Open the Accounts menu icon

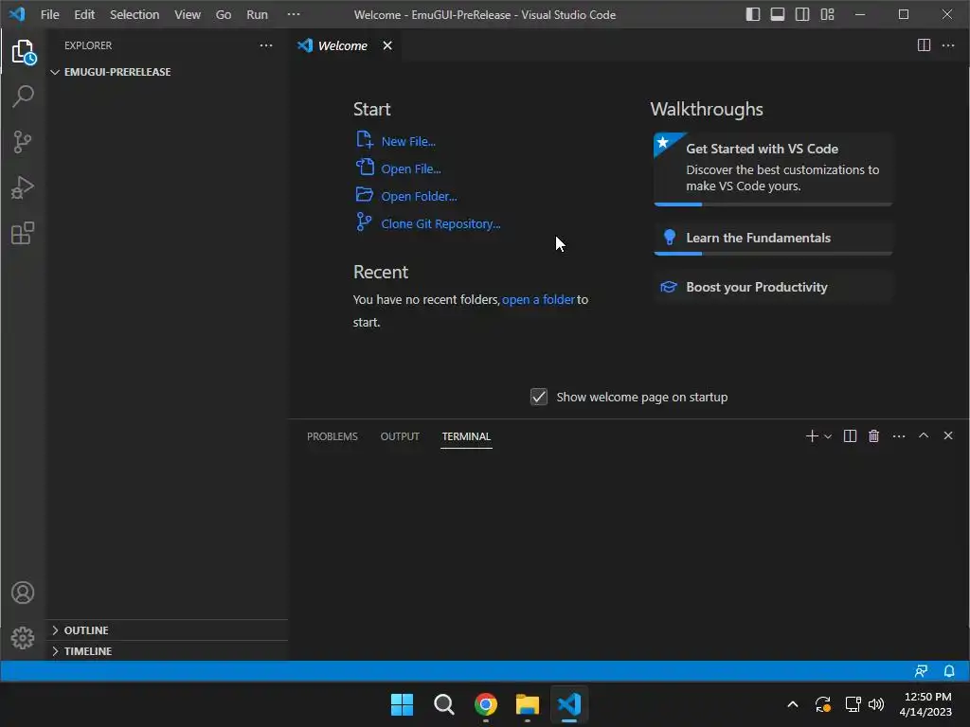[x=23, y=593]
